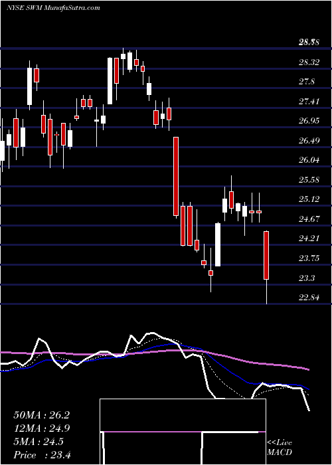Select the 26.95 price axis label
This screenshot has height=465, width=332.
309,121
